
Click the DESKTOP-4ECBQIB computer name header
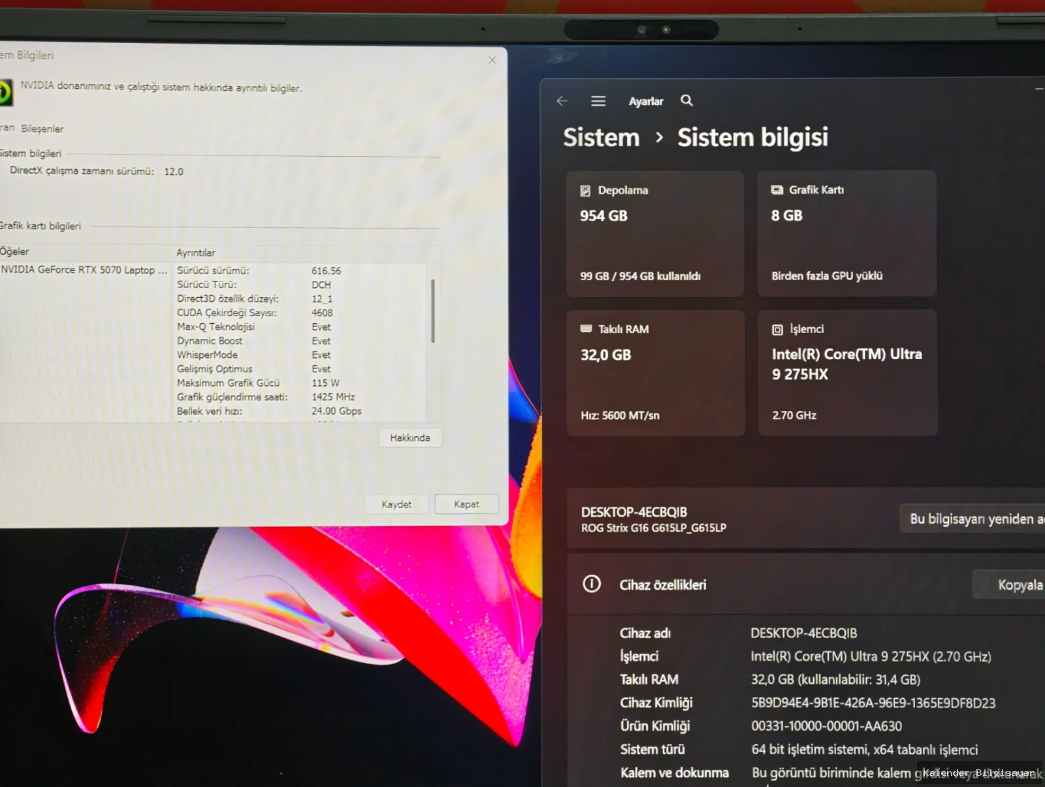(x=634, y=512)
